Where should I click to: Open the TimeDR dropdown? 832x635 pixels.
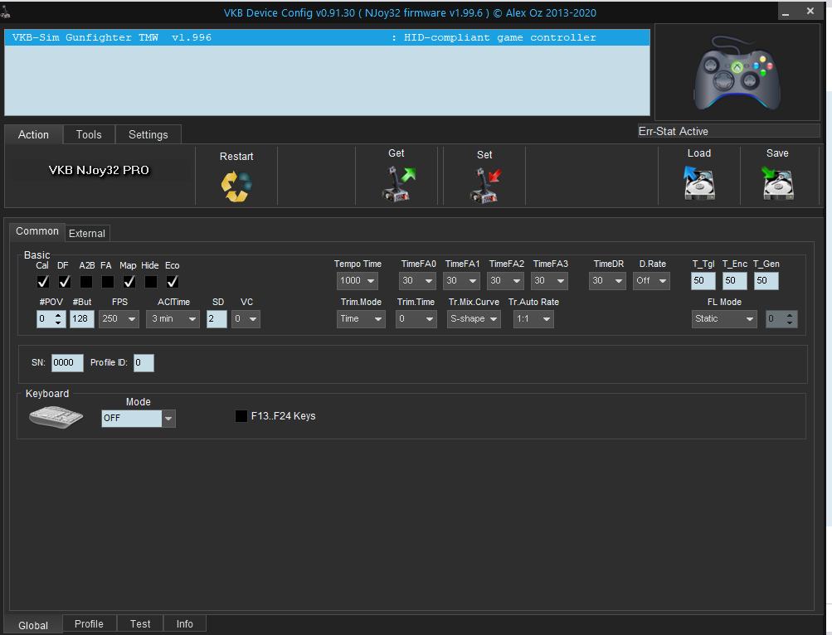607,281
